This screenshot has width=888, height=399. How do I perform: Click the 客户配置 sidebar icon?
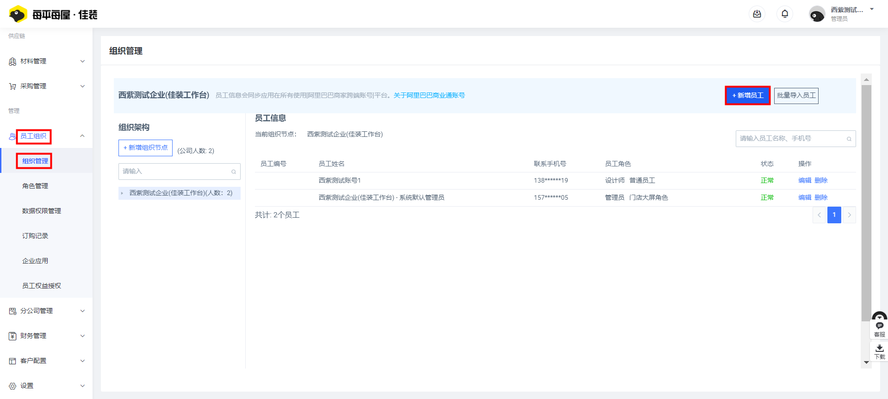(x=12, y=361)
